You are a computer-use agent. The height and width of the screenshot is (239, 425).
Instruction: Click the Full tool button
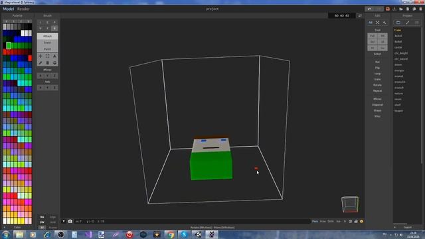(x=373, y=36)
